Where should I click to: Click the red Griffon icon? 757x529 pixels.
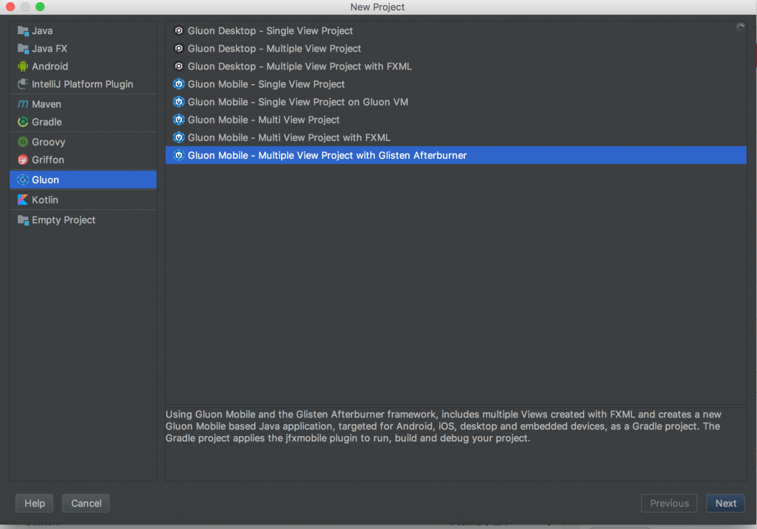coord(23,160)
